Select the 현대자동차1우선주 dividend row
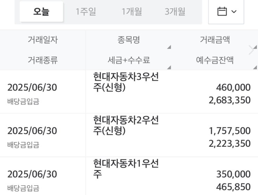Image resolution: width=258 pixels, height=195 pixels. point(126,169)
